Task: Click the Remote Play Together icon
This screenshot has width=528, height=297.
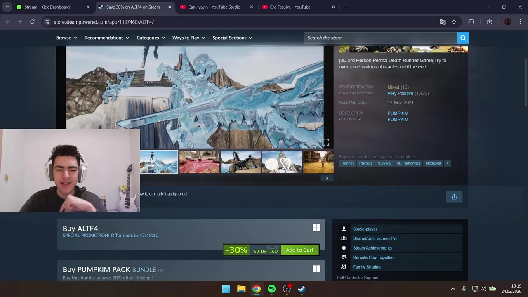Action: click(x=344, y=257)
